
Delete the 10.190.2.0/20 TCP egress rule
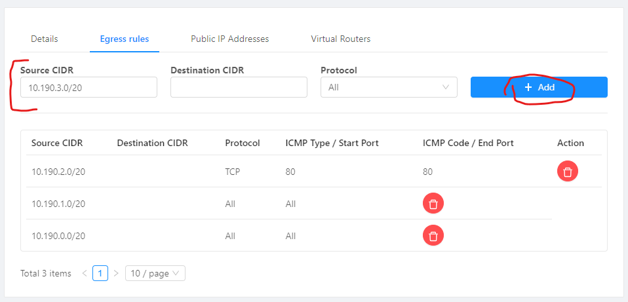567,172
